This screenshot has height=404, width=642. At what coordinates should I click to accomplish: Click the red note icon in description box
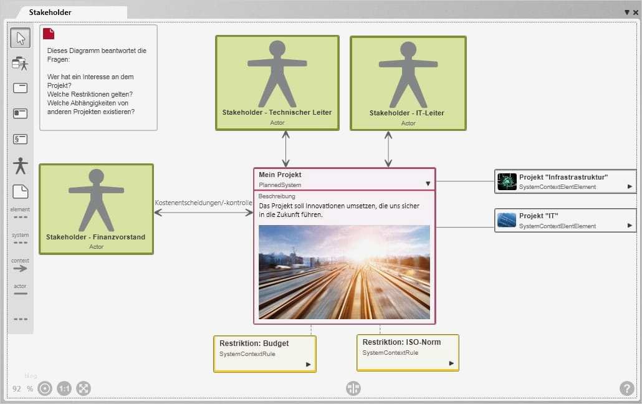click(49, 34)
